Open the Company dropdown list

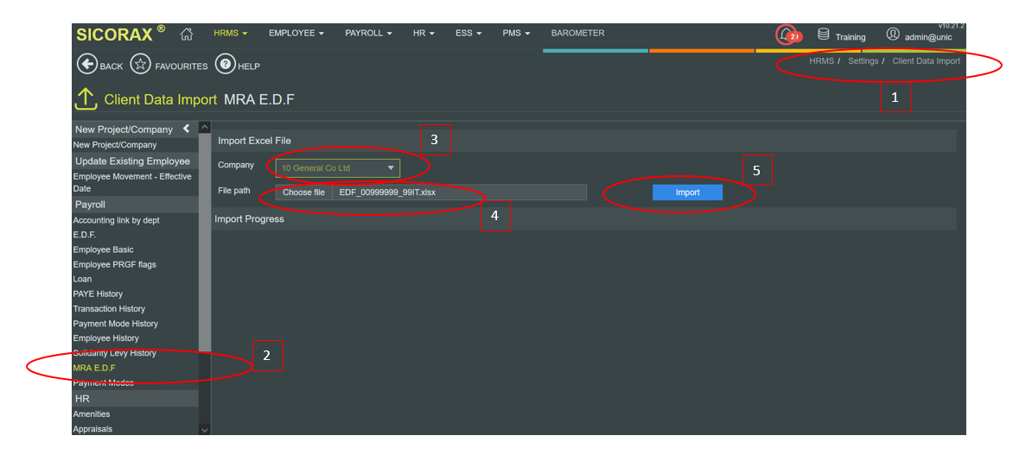pos(338,167)
